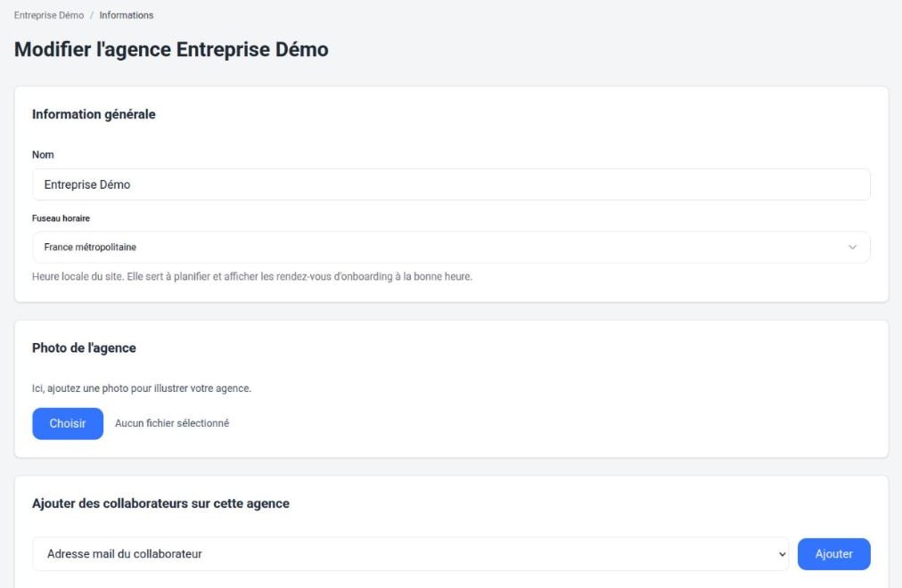This screenshot has width=902, height=588.
Task: Click the page title Modifier l'agence Entreprise Démo
Action: [x=171, y=49]
